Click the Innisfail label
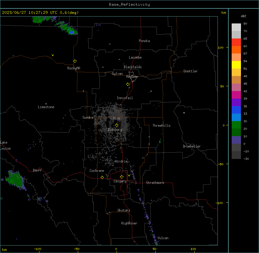This screenshot has height=253, width=259. pyautogui.click(x=125, y=98)
